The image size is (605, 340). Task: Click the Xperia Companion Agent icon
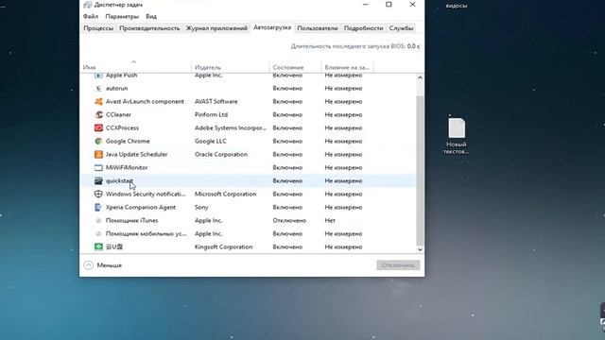point(98,207)
